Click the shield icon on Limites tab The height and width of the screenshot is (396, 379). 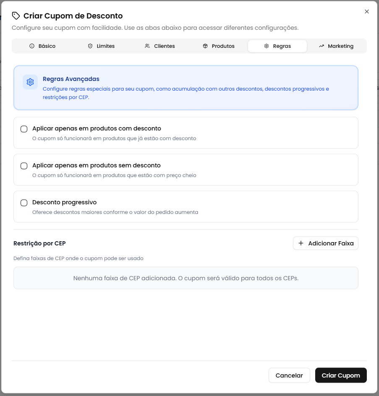(x=90, y=46)
